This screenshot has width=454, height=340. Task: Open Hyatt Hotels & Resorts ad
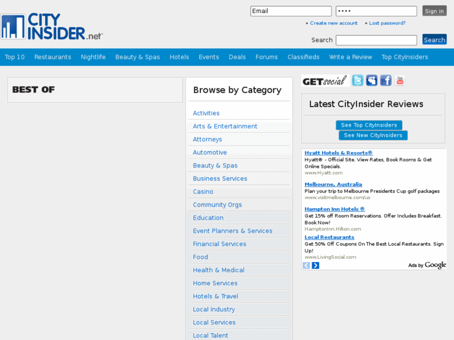338,153
